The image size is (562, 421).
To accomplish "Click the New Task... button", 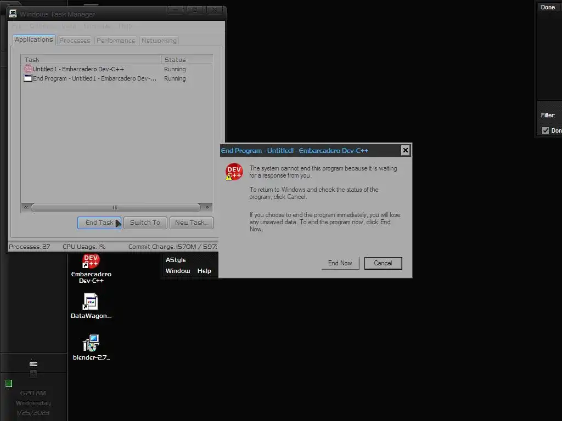I will tap(192, 223).
